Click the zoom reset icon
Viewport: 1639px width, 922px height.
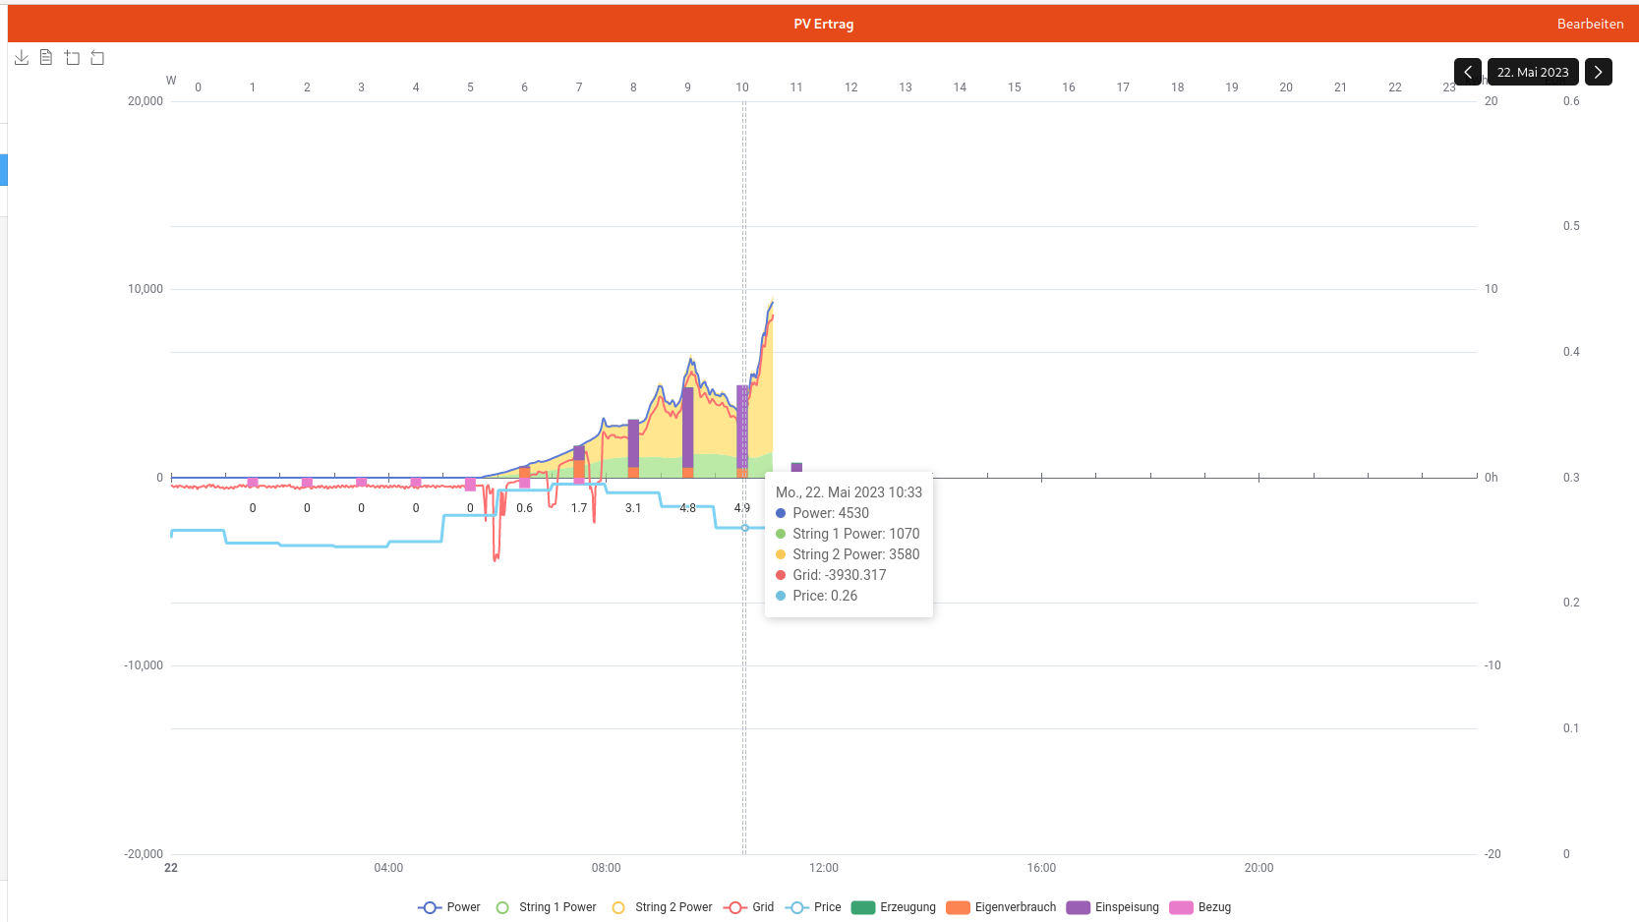coord(97,58)
